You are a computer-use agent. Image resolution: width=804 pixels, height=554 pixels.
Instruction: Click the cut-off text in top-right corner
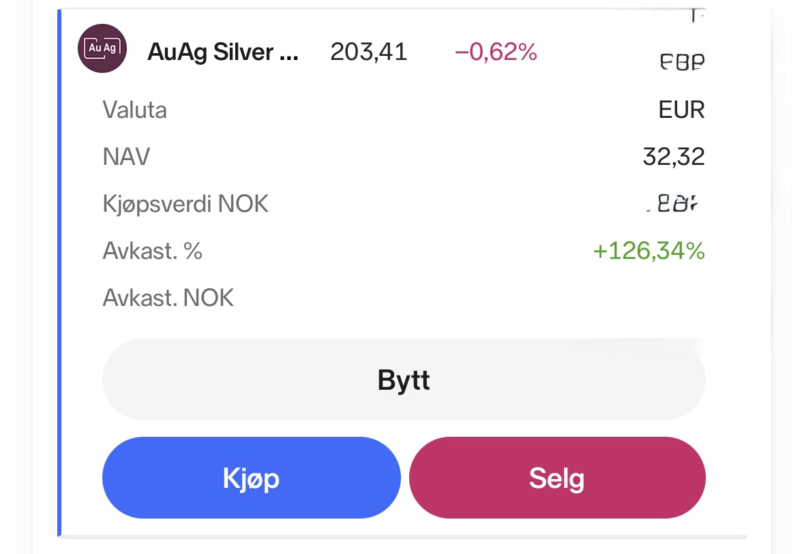(694, 16)
